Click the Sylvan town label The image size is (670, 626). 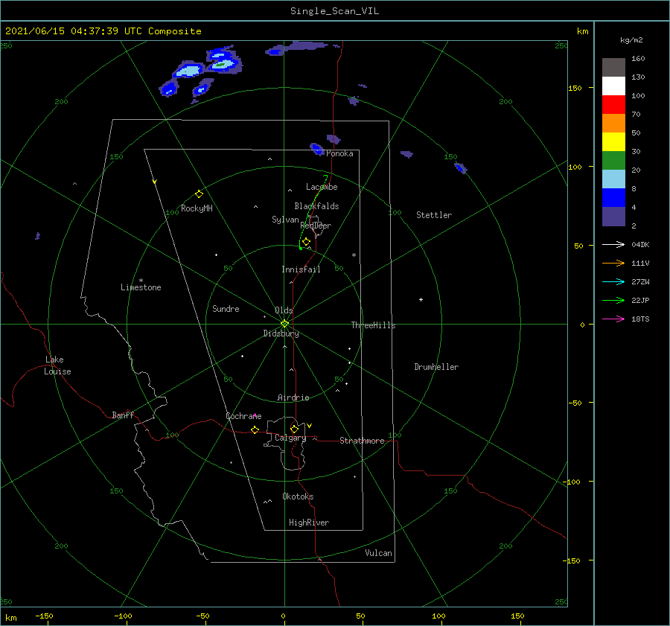pyautogui.click(x=285, y=220)
